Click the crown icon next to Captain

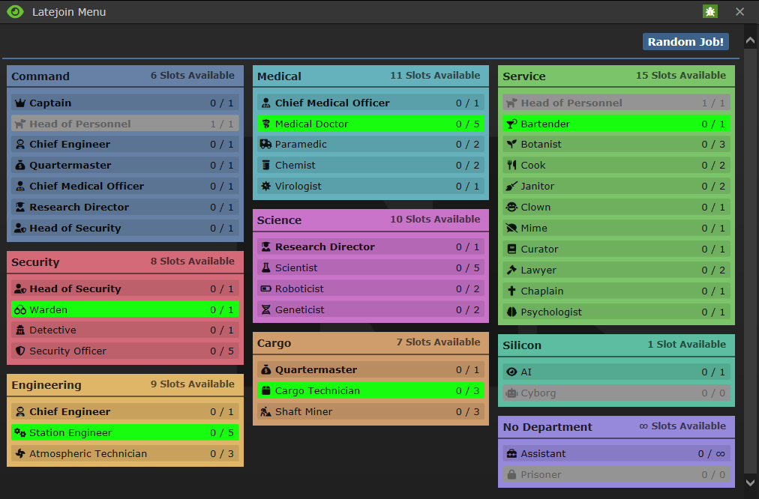pyautogui.click(x=19, y=103)
